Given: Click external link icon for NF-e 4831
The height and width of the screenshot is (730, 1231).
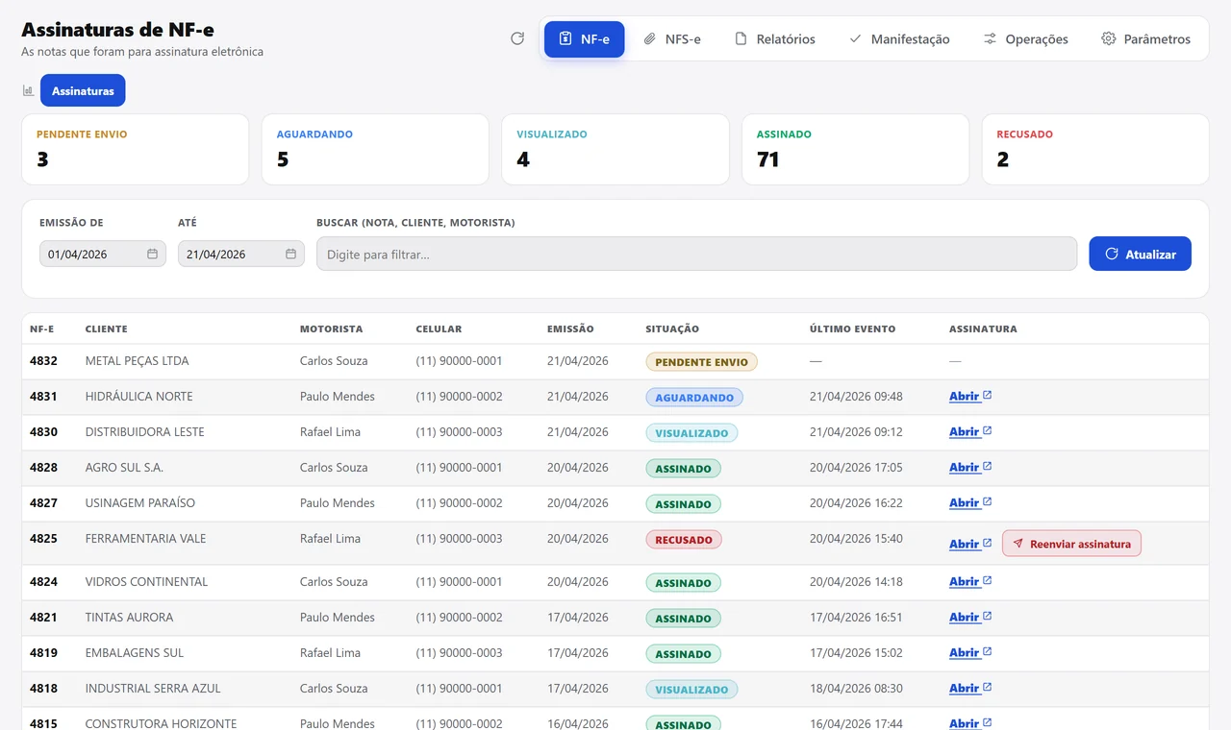Looking at the screenshot, I should [987, 396].
